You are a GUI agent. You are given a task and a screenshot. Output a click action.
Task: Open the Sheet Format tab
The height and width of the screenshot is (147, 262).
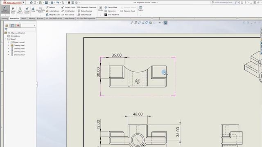pos(69,18)
